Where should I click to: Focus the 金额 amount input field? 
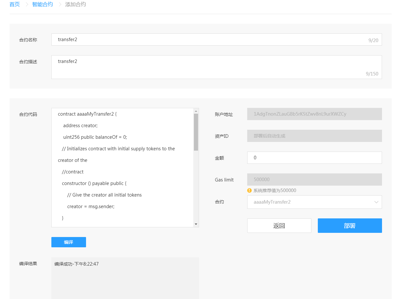click(314, 158)
